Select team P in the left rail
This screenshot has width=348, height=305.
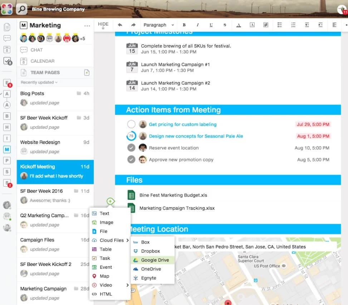click(7, 160)
